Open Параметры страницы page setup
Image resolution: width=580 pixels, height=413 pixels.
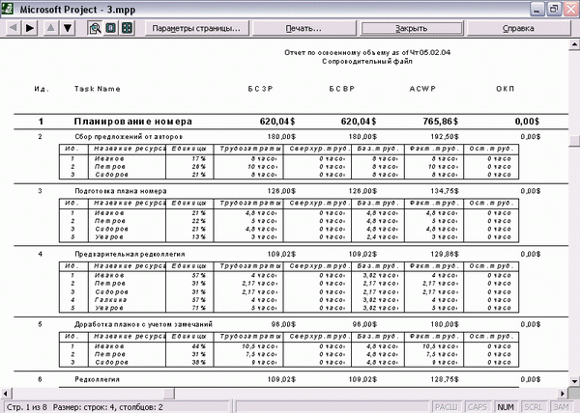196,28
